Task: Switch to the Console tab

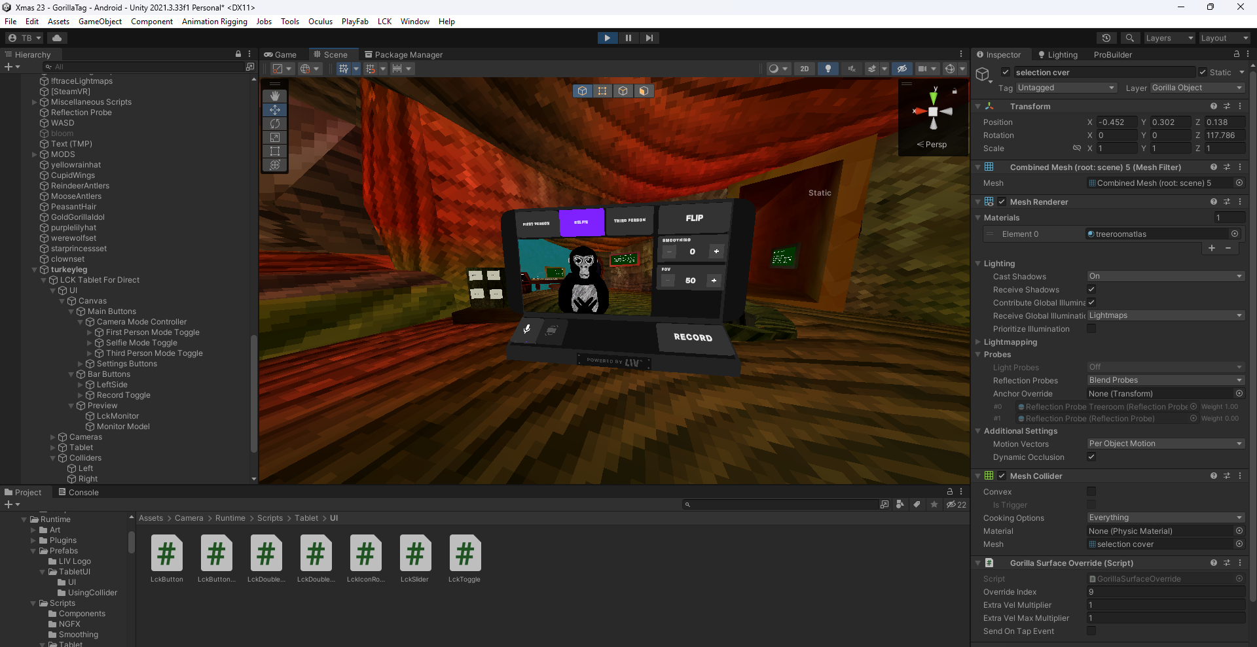Action: coord(79,492)
